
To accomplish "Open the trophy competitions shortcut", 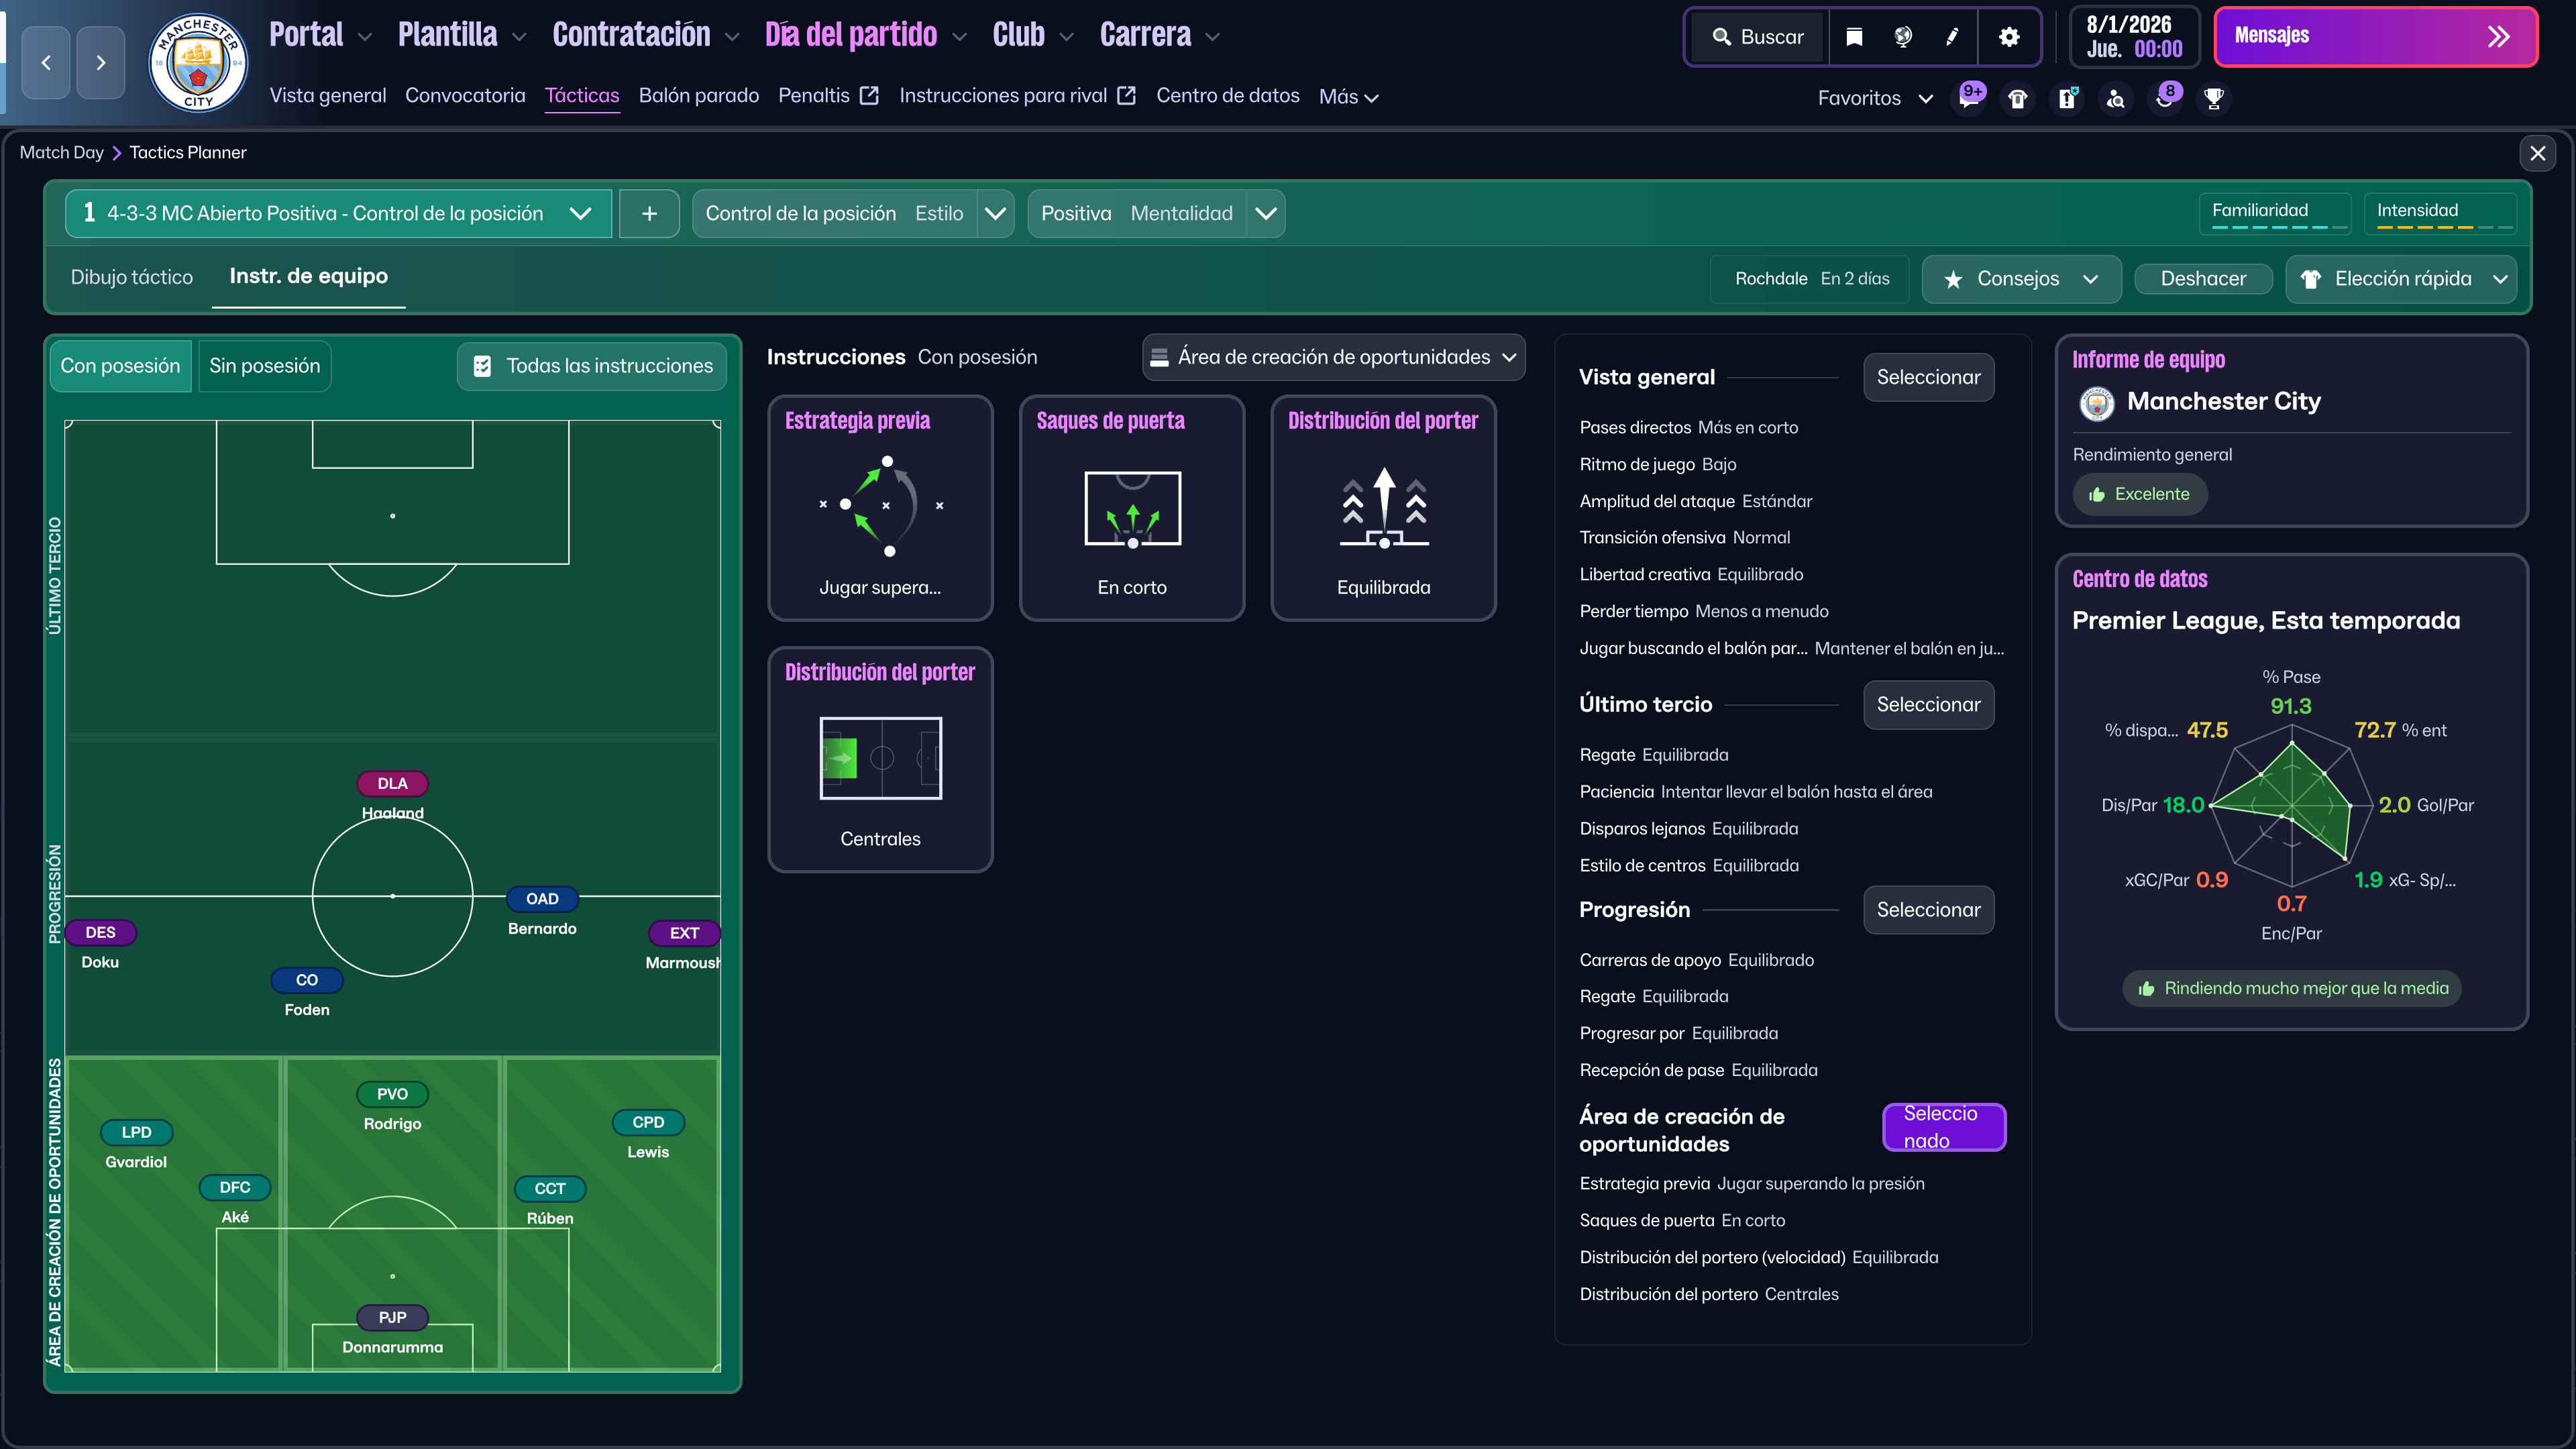I will (x=2214, y=98).
